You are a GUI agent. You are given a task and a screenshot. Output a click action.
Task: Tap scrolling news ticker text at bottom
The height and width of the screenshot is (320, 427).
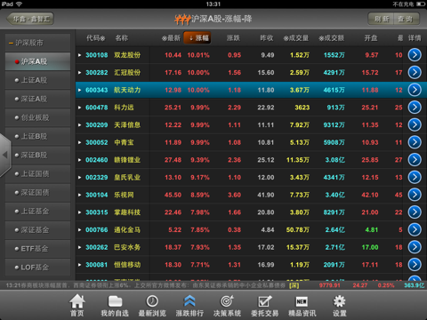point(145,285)
